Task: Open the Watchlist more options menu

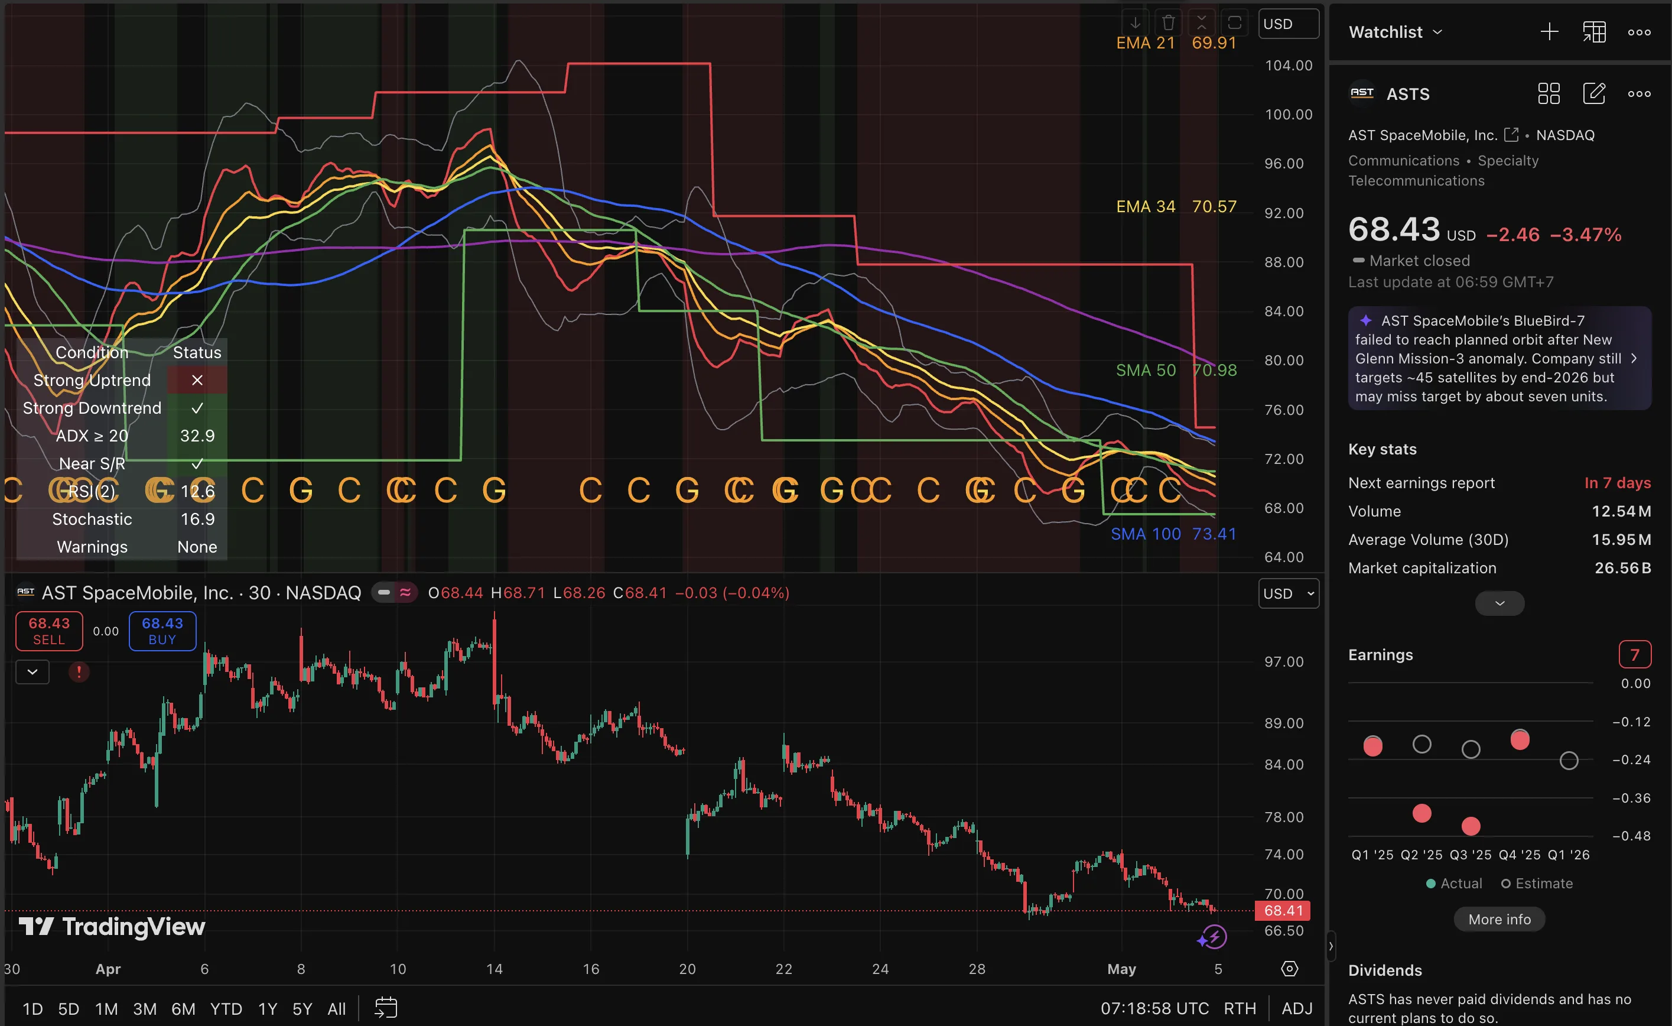Action: 1640,32
